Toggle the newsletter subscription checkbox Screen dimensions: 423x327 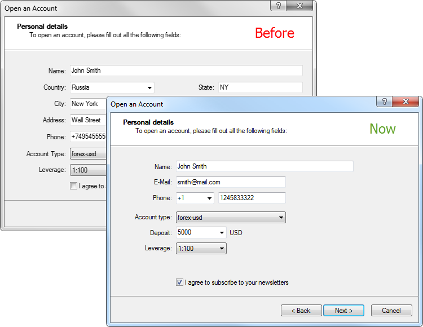(179, 282)
